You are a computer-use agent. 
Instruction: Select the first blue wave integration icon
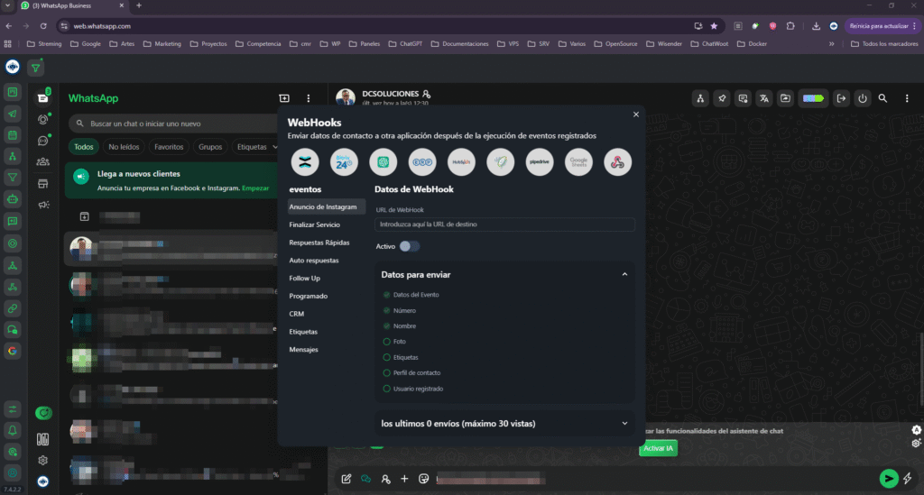pos(305,162)
